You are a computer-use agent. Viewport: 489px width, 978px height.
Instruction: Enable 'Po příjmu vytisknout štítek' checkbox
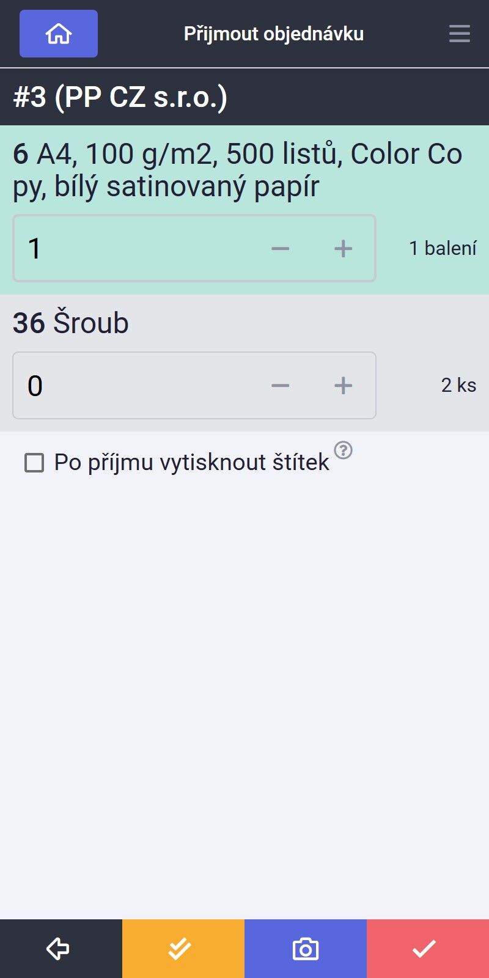[34, 463]
